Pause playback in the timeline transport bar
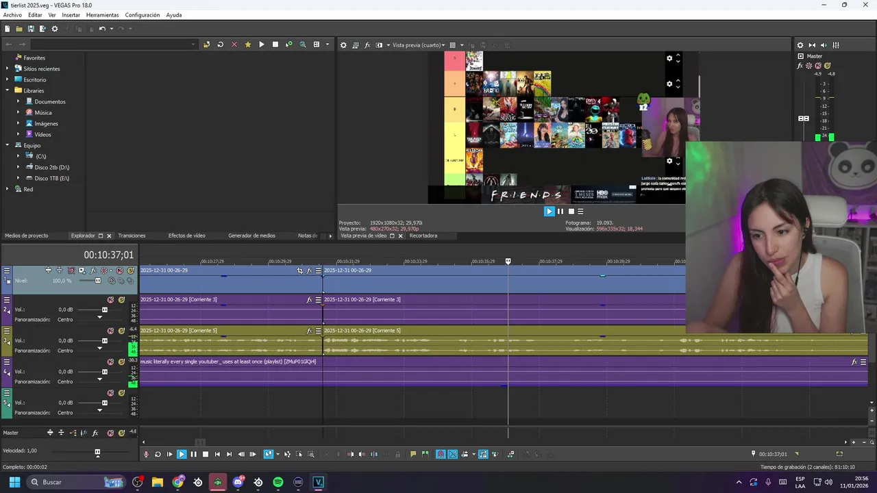This screenshot has height=493, width=877. coord(193,455)
